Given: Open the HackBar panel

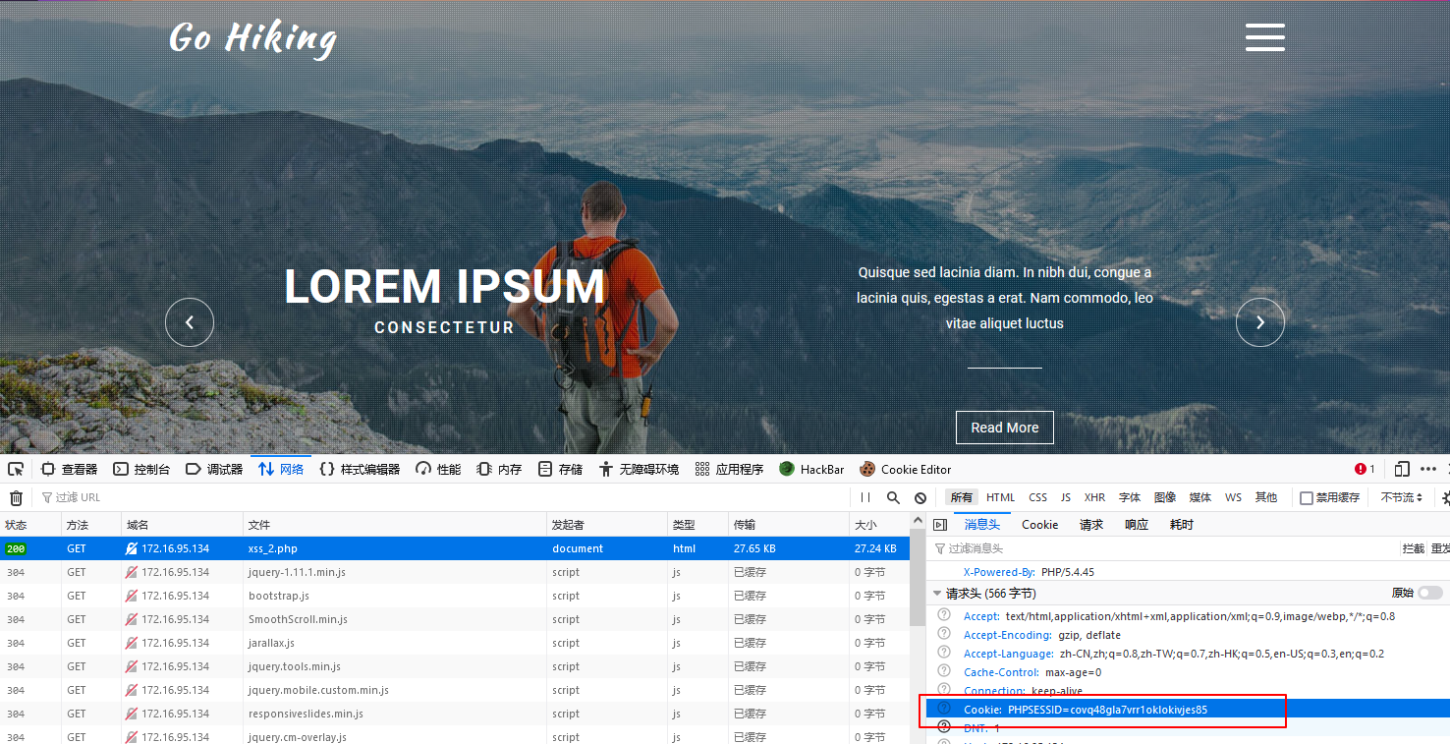Looking at the screenshot, I should click(x=811, y=469).
